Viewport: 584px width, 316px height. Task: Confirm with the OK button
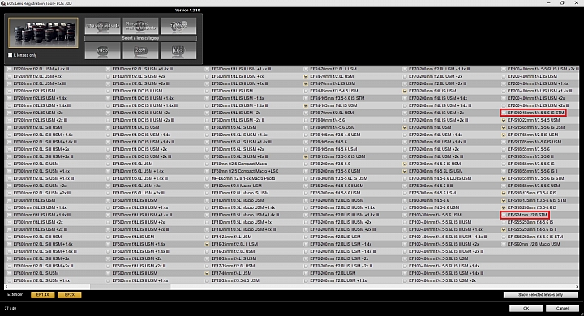click(x=526, y=308)
